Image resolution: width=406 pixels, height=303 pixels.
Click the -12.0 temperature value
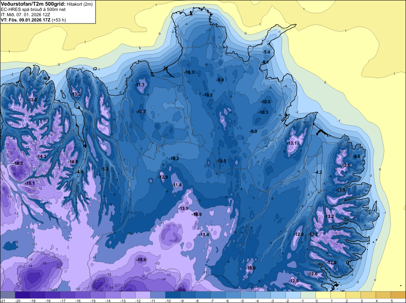pyautogui.click(x=299, y=234)
